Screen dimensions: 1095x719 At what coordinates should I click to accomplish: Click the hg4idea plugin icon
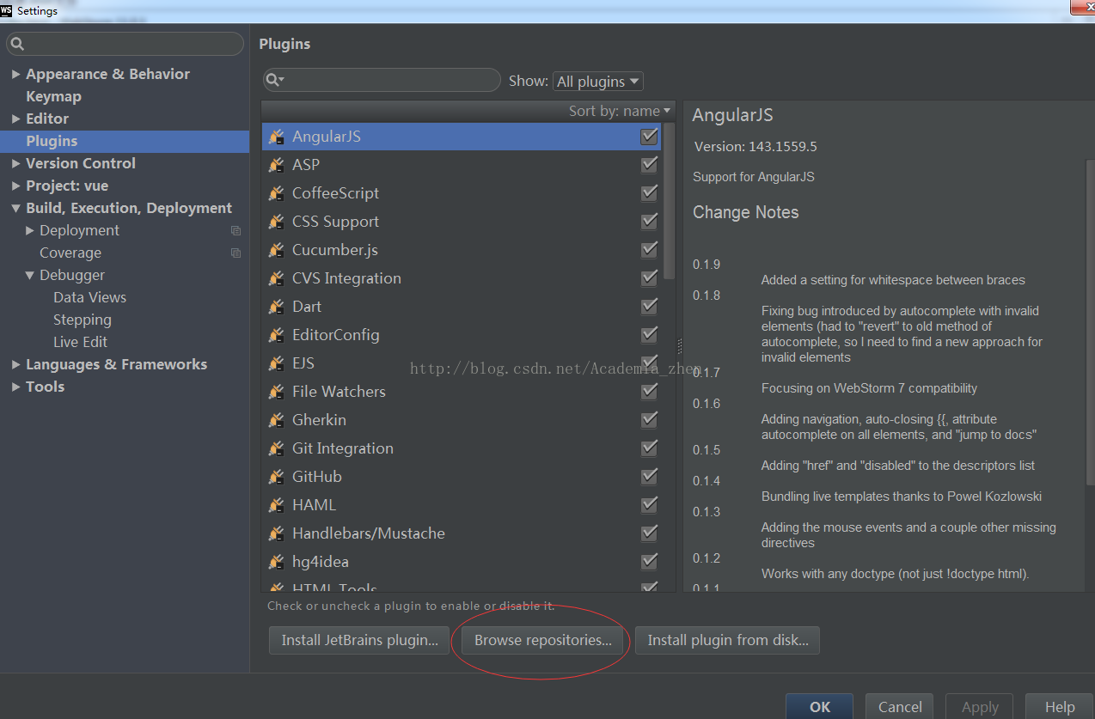tap(276, 562)
